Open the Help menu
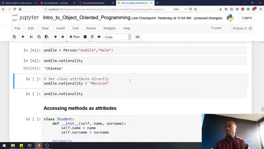 click(x=127, y=28)
